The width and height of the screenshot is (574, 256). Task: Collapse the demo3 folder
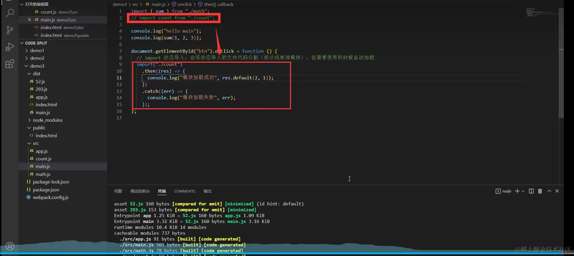[27, 66]
